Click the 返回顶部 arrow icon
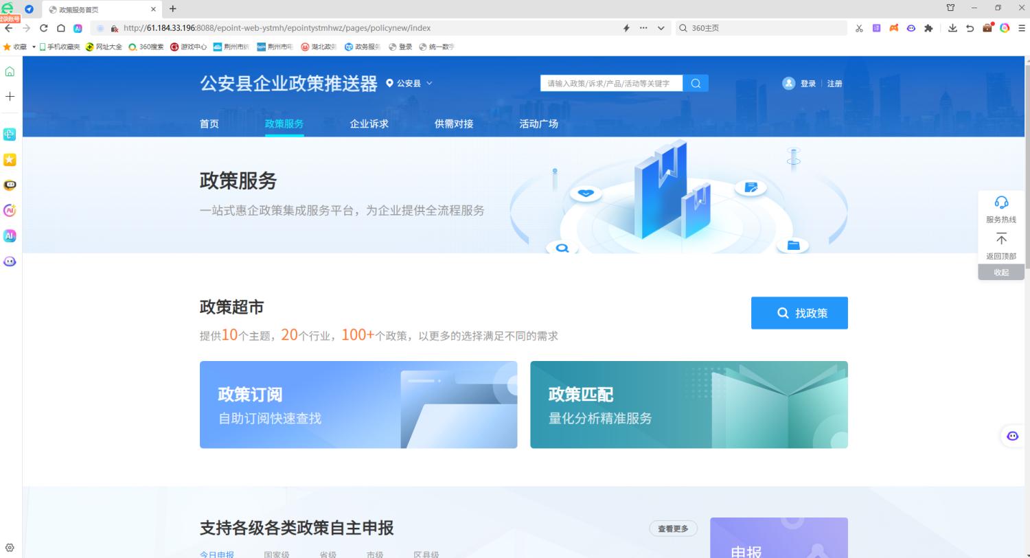 (1001, 239)
